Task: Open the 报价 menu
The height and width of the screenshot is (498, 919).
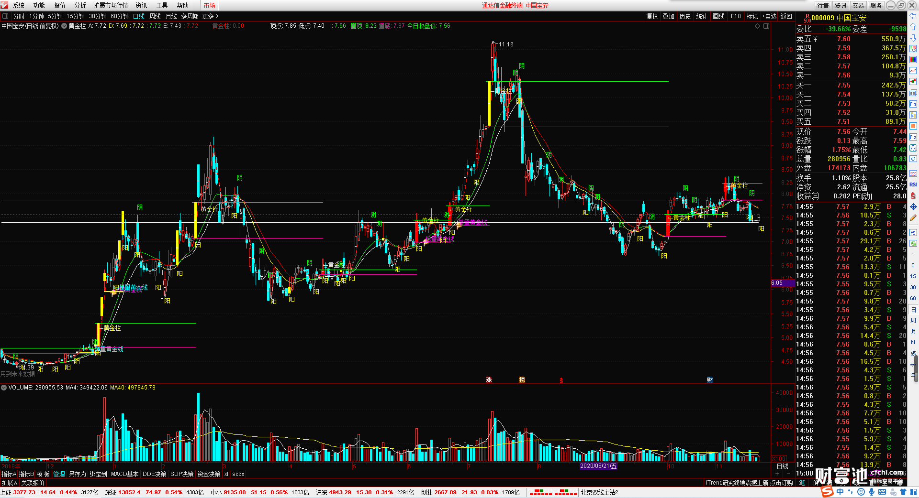Action: tap(60, 5)
